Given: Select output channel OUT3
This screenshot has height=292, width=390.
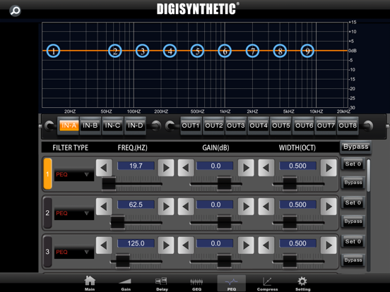Looking at the screenshot, I should [236, 126].
